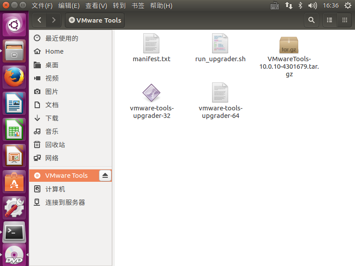
Task: Click the 16:36 clock indicator
Action: coord(331,5)
